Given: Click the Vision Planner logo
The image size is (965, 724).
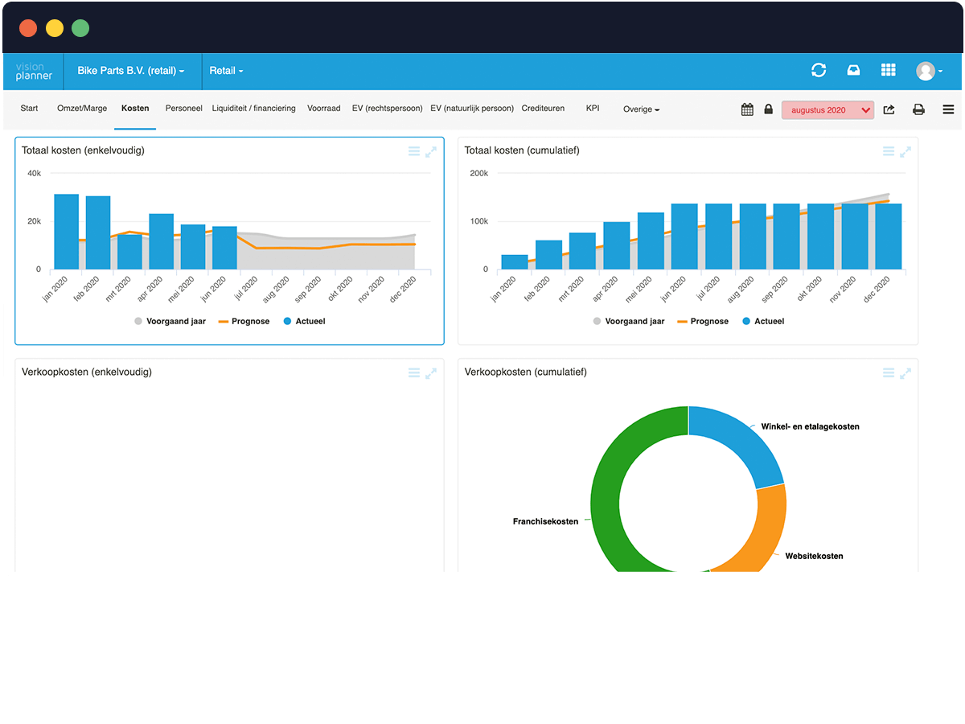Looking at the screenshot, I should pos(34,71).
